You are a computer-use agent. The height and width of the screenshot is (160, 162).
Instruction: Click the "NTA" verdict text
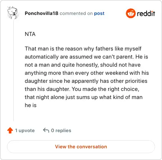point(30,34)
